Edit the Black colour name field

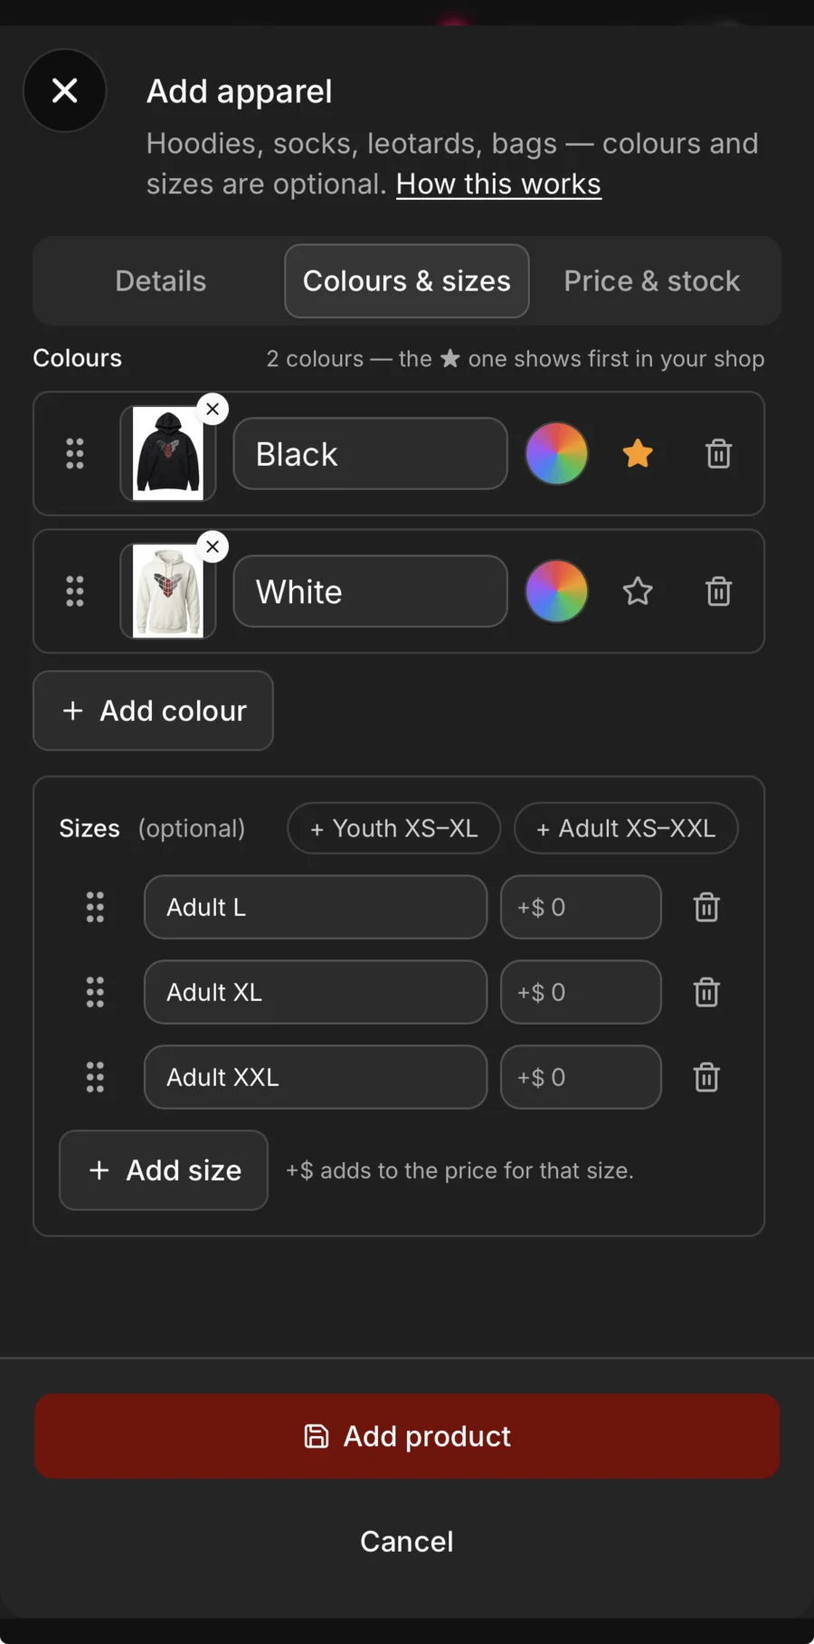pyautogui.click(x=371, y=454)
